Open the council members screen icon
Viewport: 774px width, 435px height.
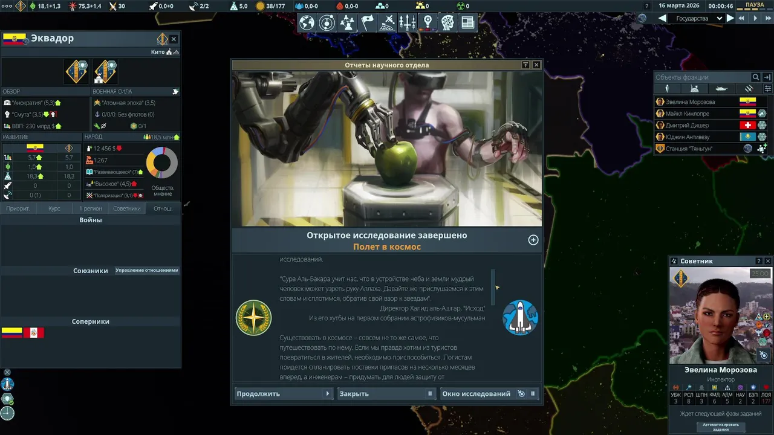pos(347,23)
